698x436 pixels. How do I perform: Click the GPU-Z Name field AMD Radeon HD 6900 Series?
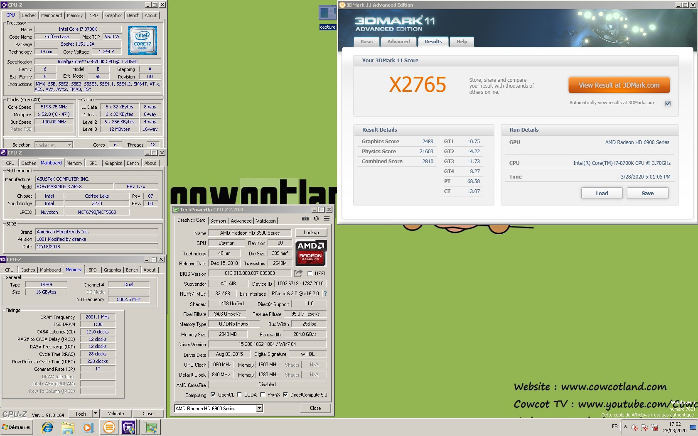pos(250,233)
